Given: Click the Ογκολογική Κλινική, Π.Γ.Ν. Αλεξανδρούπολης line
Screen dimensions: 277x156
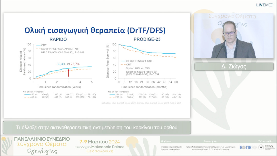Looking at the screenshot, I should (x=211, y=150).
